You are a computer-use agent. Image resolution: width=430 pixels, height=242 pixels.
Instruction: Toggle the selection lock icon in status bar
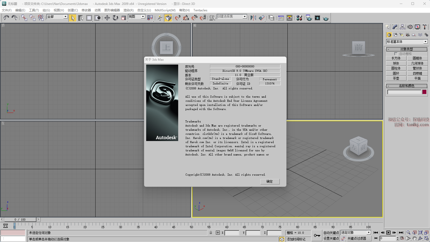click(211, 233)
